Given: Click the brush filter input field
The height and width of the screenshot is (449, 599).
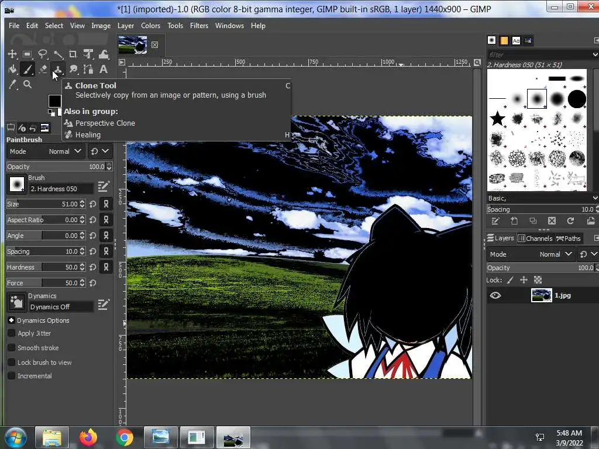Looking at the screenshot, I should (539, 54).
